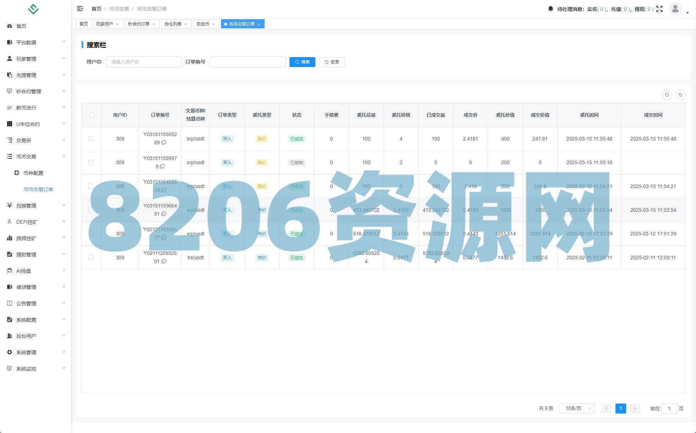Image resolution: width=696 pixels, height=433 pixels.
Task: Close the 币币交易订单 tab
Action: [259, 24]
